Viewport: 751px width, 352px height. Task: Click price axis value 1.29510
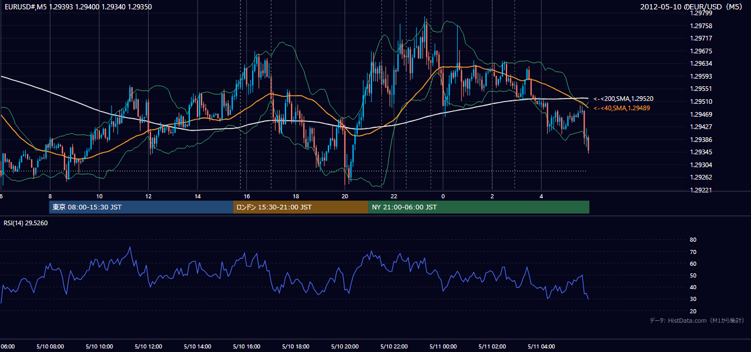pyautogui.click(x=700, y=101)
